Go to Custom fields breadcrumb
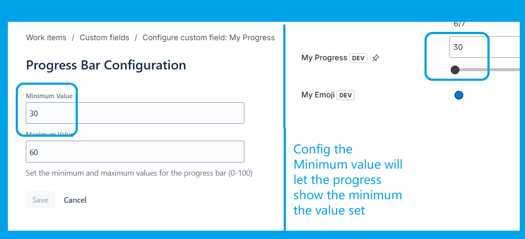The width and height of the screenshot is (525, 239). coord(104,38)
